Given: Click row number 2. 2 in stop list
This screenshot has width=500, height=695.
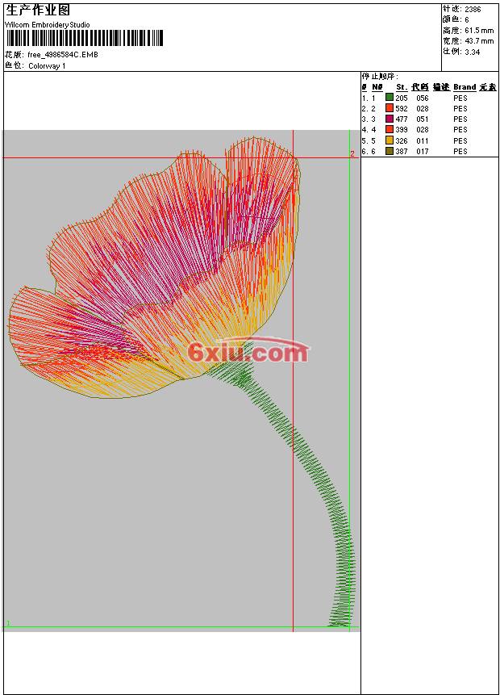Looking at the screenshot, I should pyautogui.click(x=369, y=109).
